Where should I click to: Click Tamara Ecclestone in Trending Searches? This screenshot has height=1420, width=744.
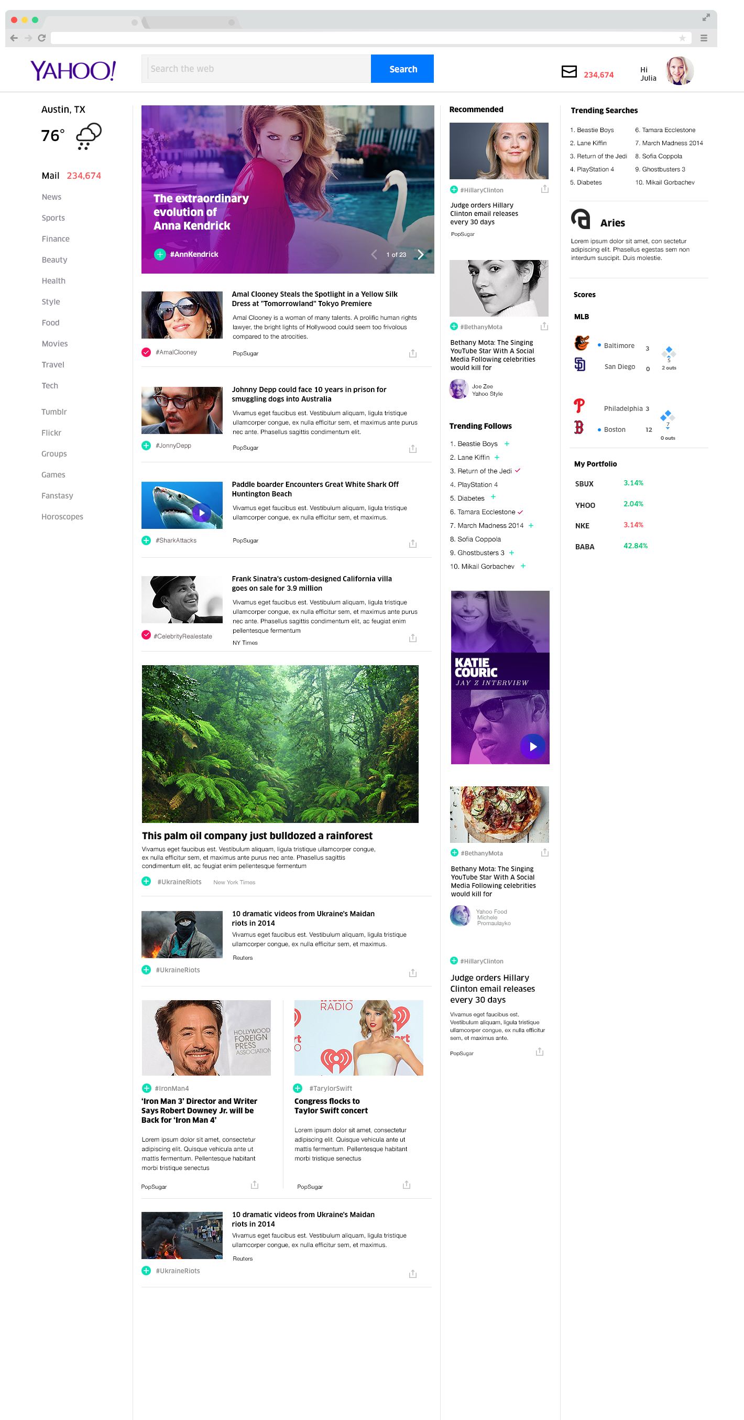click(665, 130)
